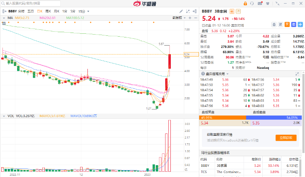This screenshot has height=177, width=305.
Task: Select the 15分 timeframe tab
Action: point(82,11)
